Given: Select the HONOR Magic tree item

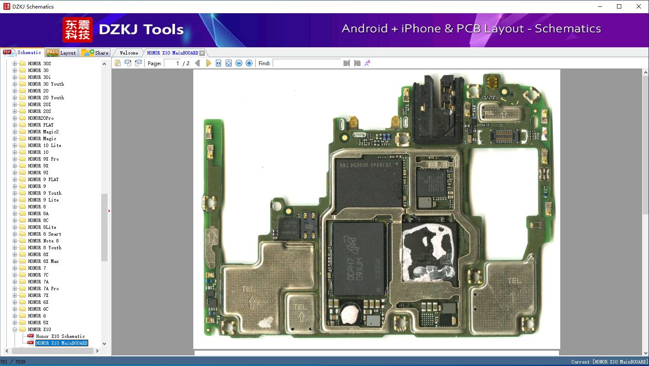Looking at the screenshot, I should (42, 138).
